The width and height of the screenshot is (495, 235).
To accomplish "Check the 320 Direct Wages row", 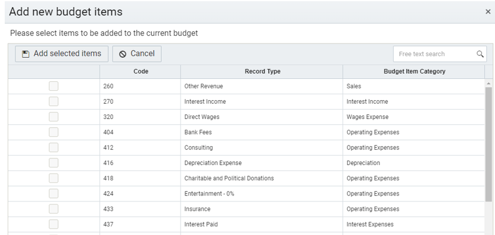I will [x=53, y=117].
